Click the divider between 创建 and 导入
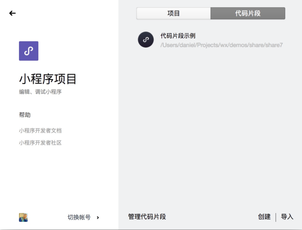 point(276,217)
